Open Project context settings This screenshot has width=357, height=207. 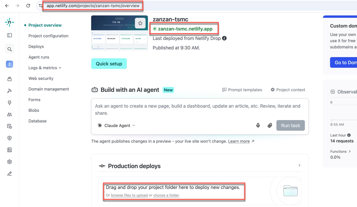288,90
